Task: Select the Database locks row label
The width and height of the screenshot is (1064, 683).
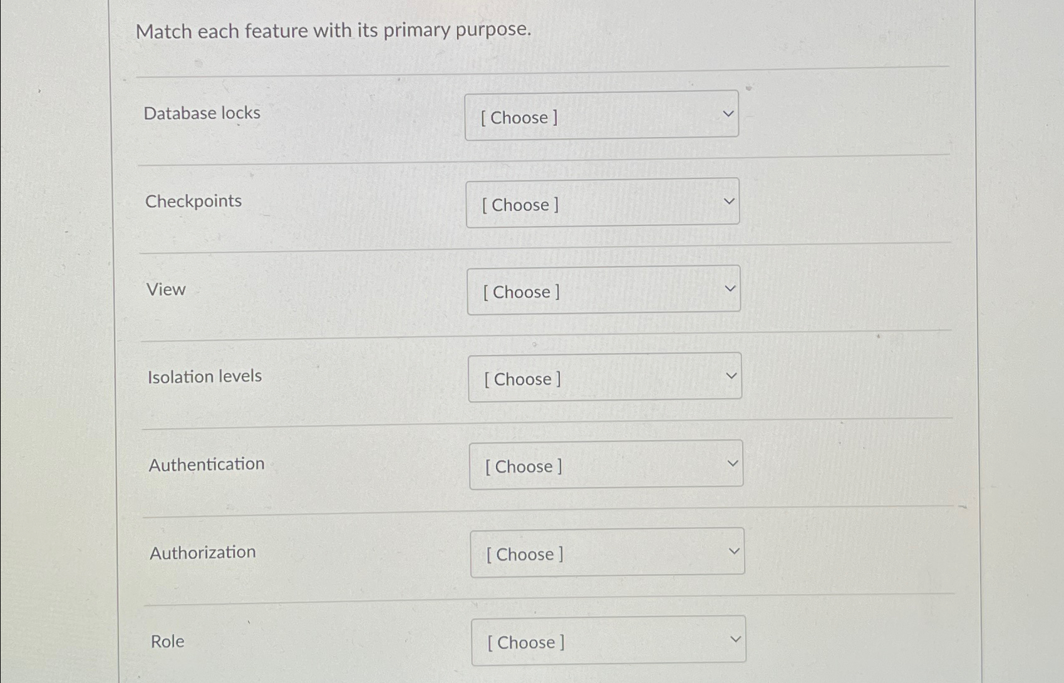Action: [202, 113]
